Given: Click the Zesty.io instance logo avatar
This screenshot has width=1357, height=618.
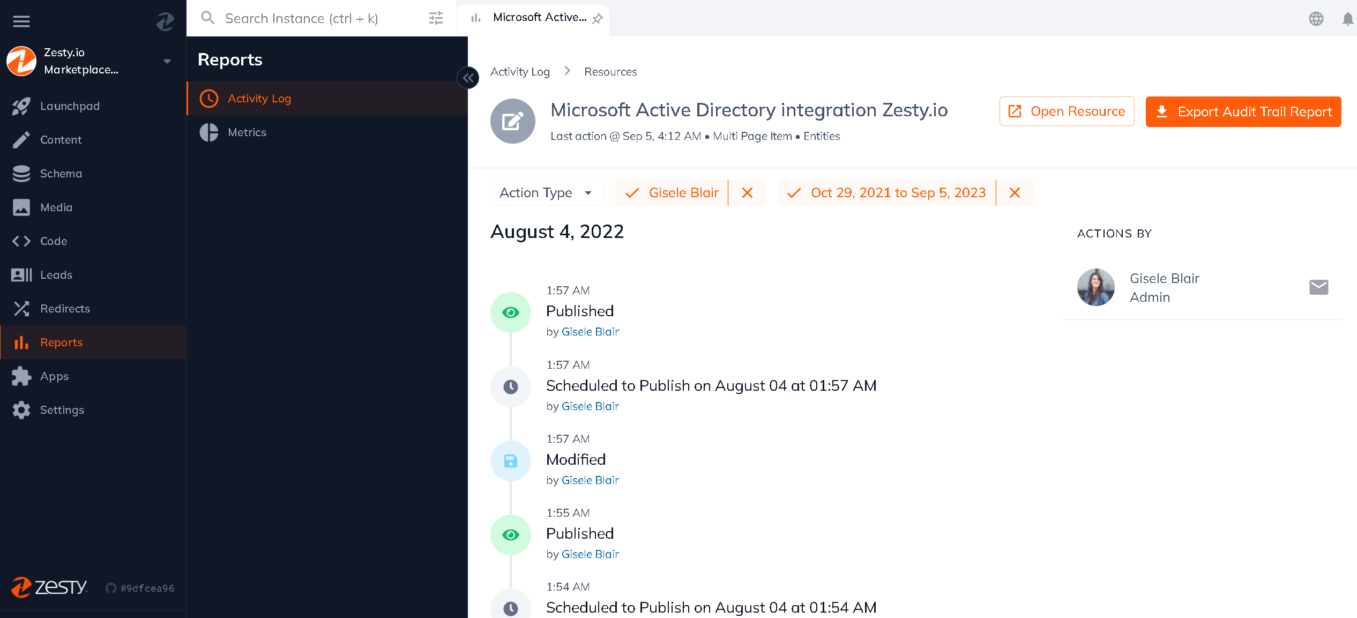Looking at the screenshot, I should 21,61.
